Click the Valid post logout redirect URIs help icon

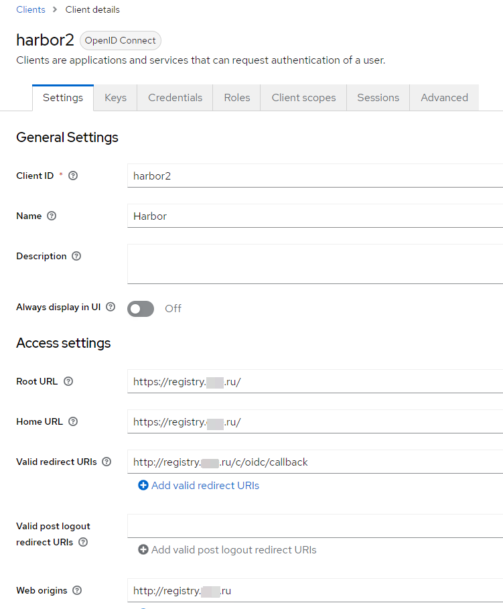(83, 542)
